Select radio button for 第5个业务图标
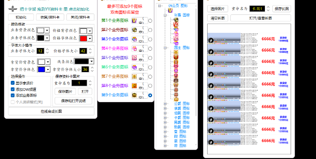 tap(150, 58)
